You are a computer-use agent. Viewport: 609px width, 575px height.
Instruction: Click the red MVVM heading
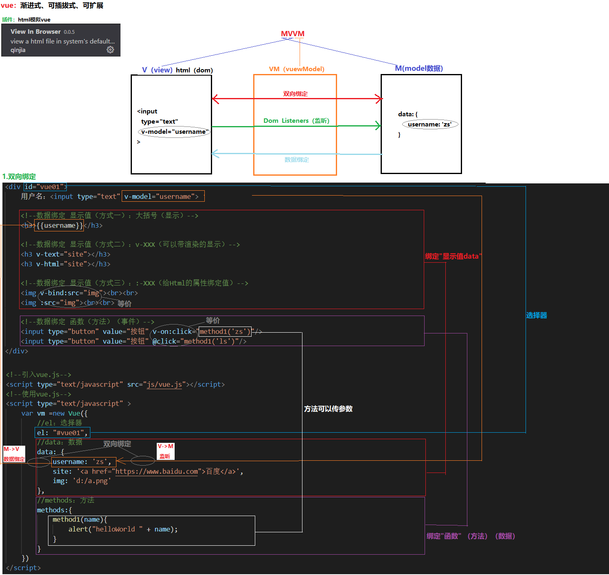coord(292,34)
